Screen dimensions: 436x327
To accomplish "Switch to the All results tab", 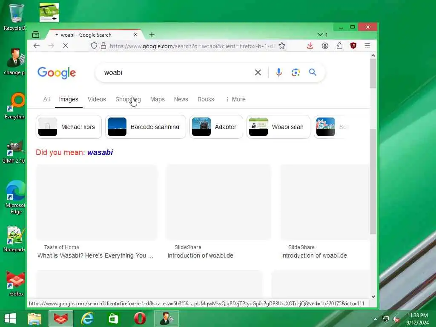I will pyautogui.click(x=46, y=99).
